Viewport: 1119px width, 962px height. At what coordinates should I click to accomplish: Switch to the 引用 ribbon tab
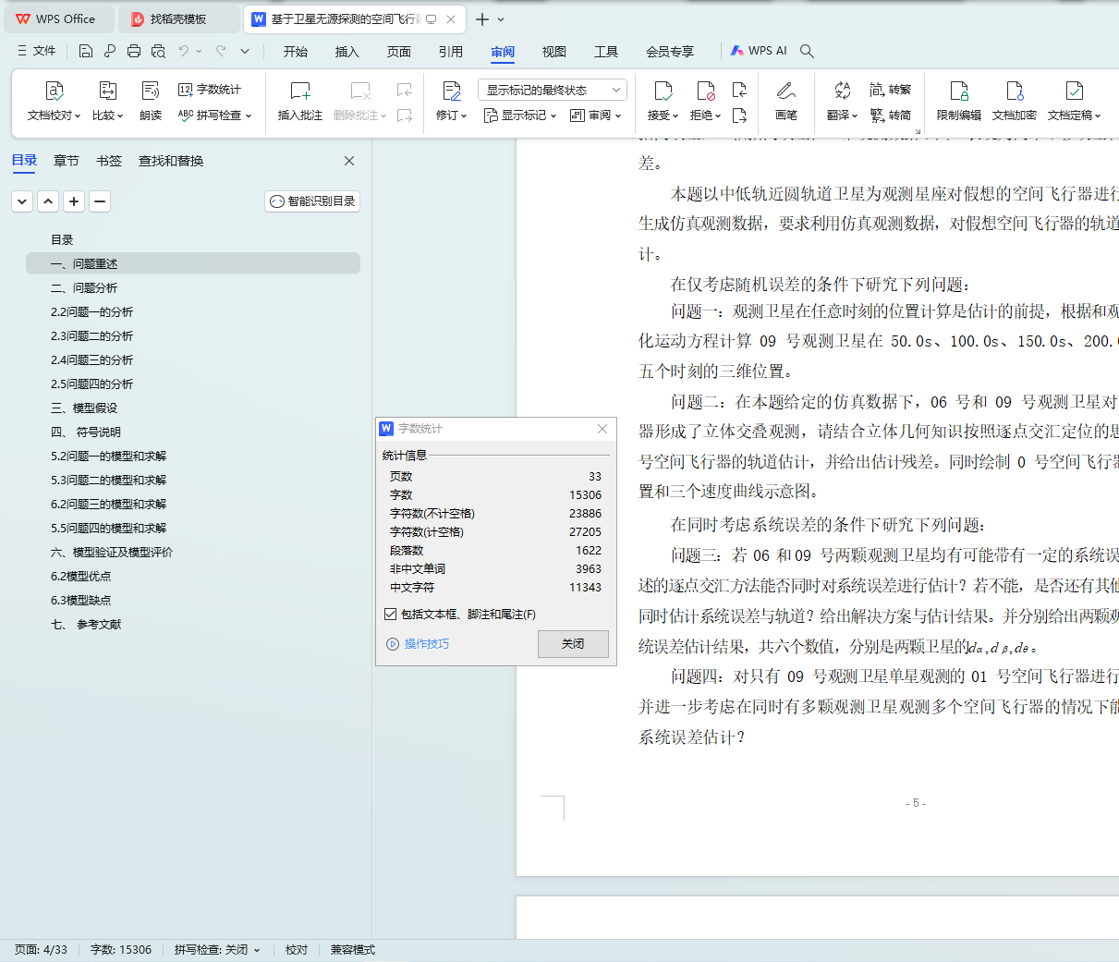click(x=451, y=52)
